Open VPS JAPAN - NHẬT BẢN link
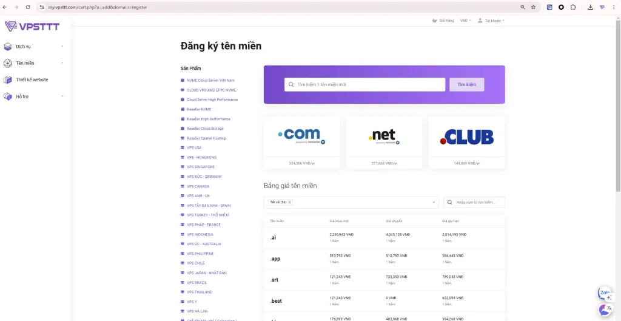Screen dimensions: 621x321 coord(207,273)
